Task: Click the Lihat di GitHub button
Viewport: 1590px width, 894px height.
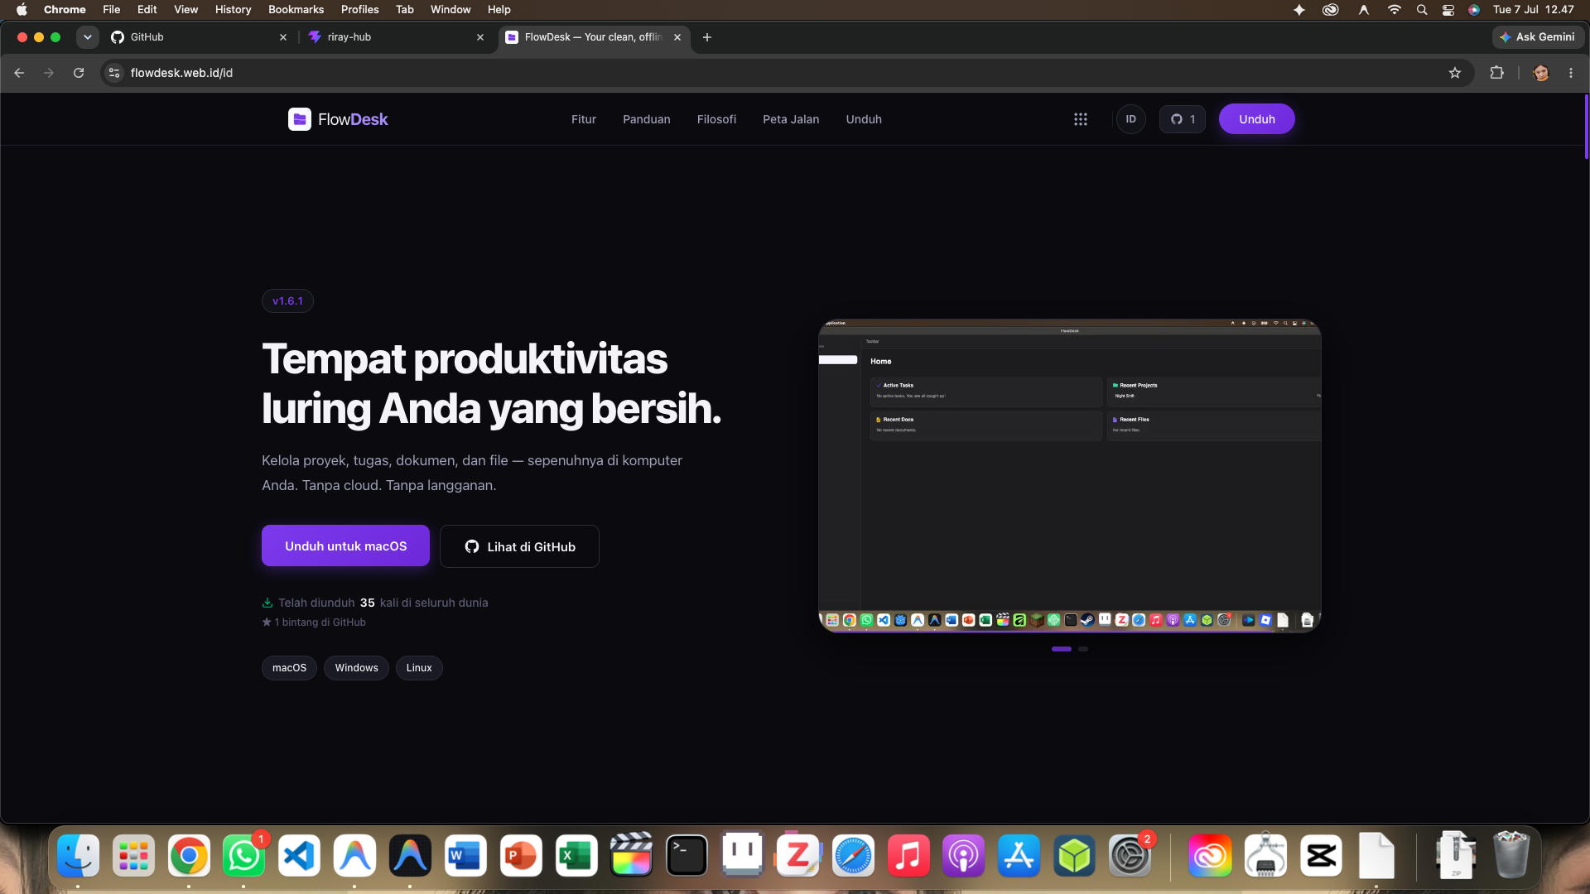Action: (x=519, y=546)
